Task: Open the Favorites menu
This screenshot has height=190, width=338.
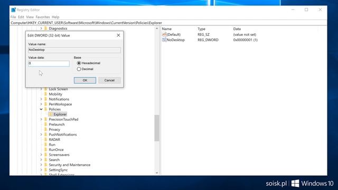Action: [43, 17]
